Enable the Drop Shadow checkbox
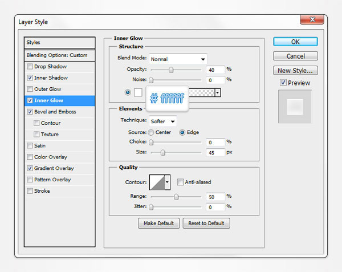This screenshot has height=272, width=342. tap(30, 66)
